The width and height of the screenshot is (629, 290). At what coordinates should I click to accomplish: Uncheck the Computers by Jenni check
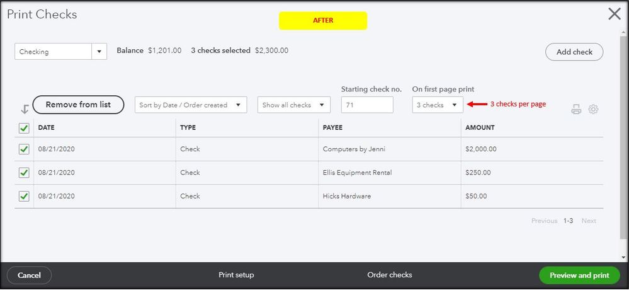coord(24,149)
